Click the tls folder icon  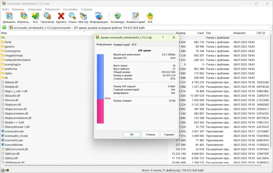pos(3,77)
